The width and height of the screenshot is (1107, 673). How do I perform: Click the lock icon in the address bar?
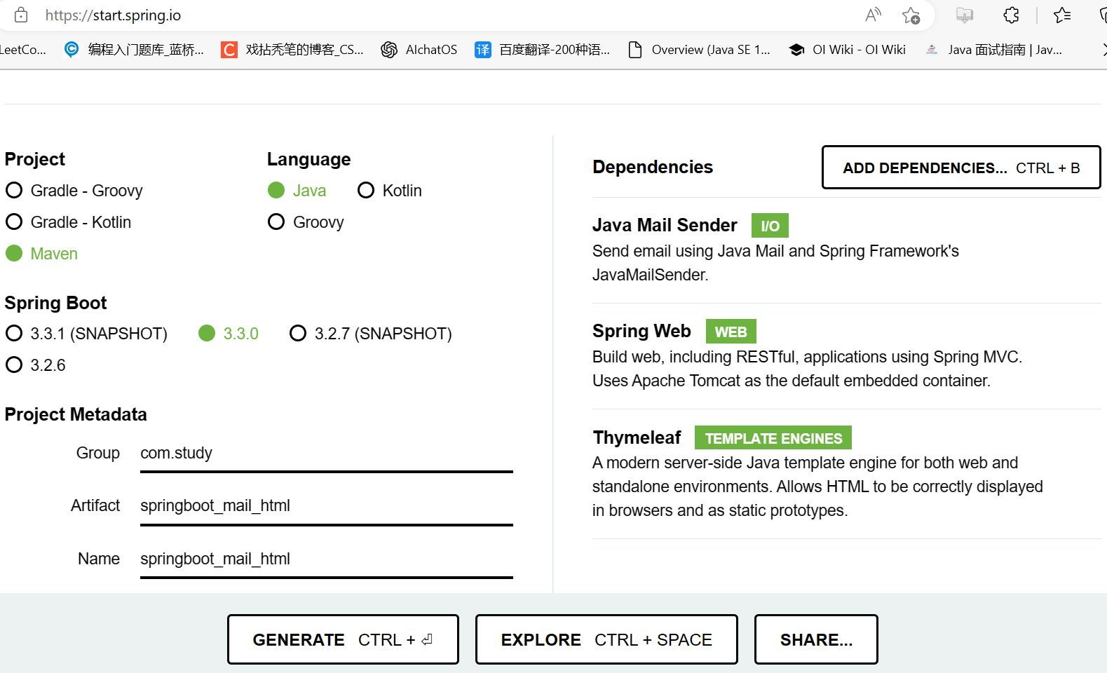(20, 15)
